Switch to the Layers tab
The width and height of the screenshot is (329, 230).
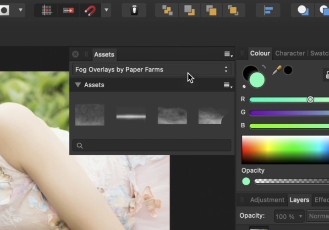(x=299, y=200)
